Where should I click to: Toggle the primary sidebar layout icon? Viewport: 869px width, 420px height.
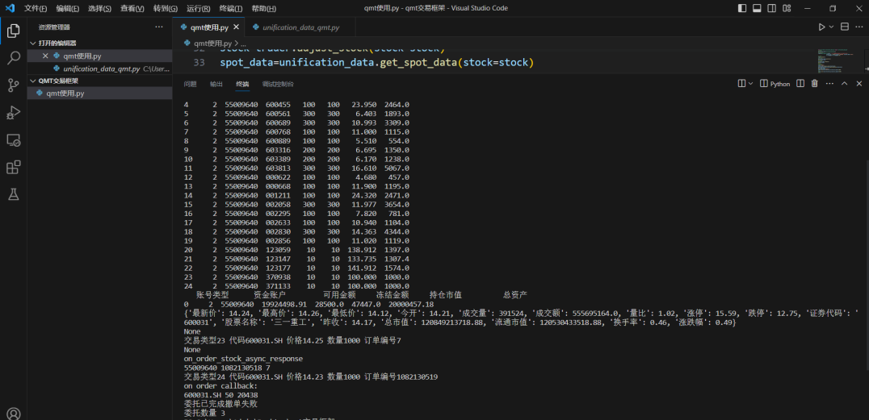coord(742,8)
